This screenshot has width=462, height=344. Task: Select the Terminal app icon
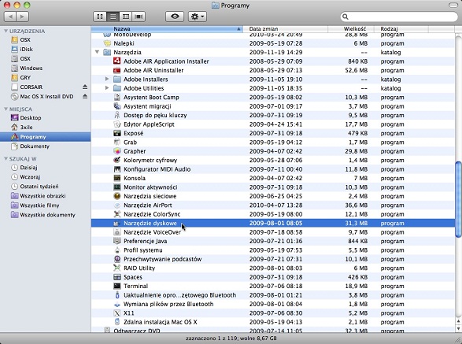pos(117,286)
